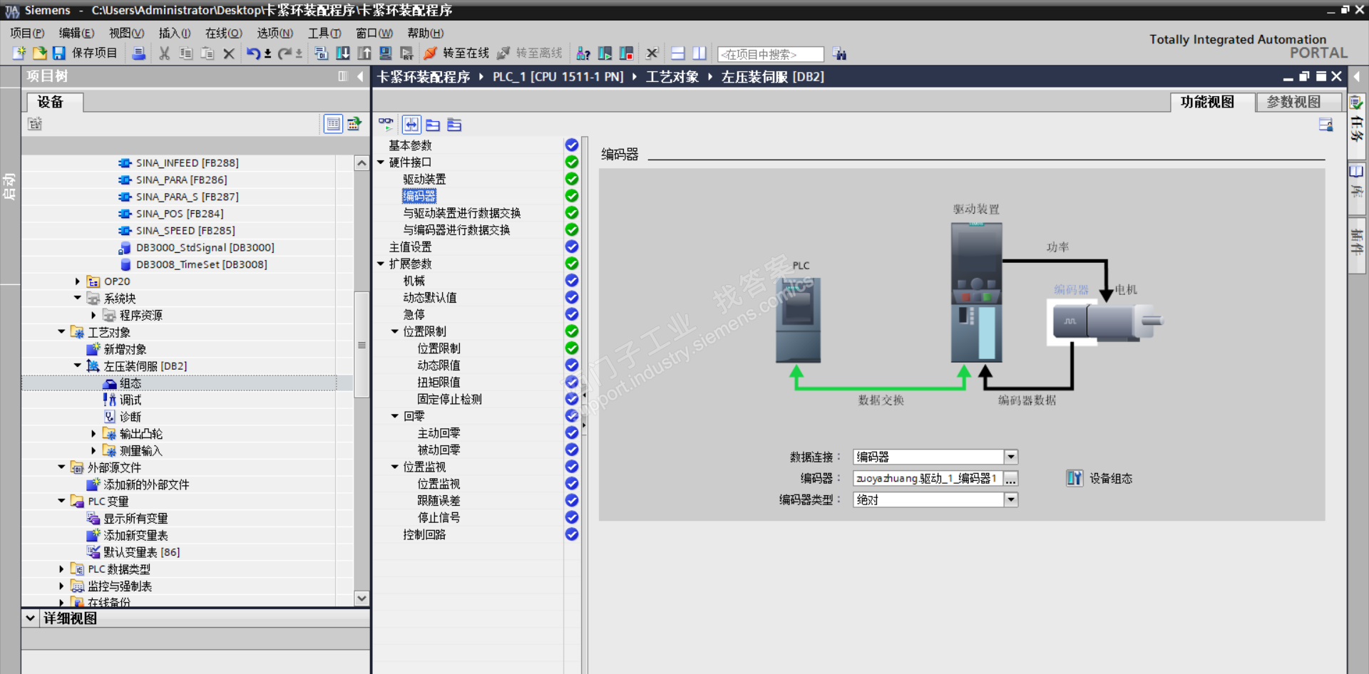Click the collapse all folders icon
The image size is (1369, 674).
(454, 125)
